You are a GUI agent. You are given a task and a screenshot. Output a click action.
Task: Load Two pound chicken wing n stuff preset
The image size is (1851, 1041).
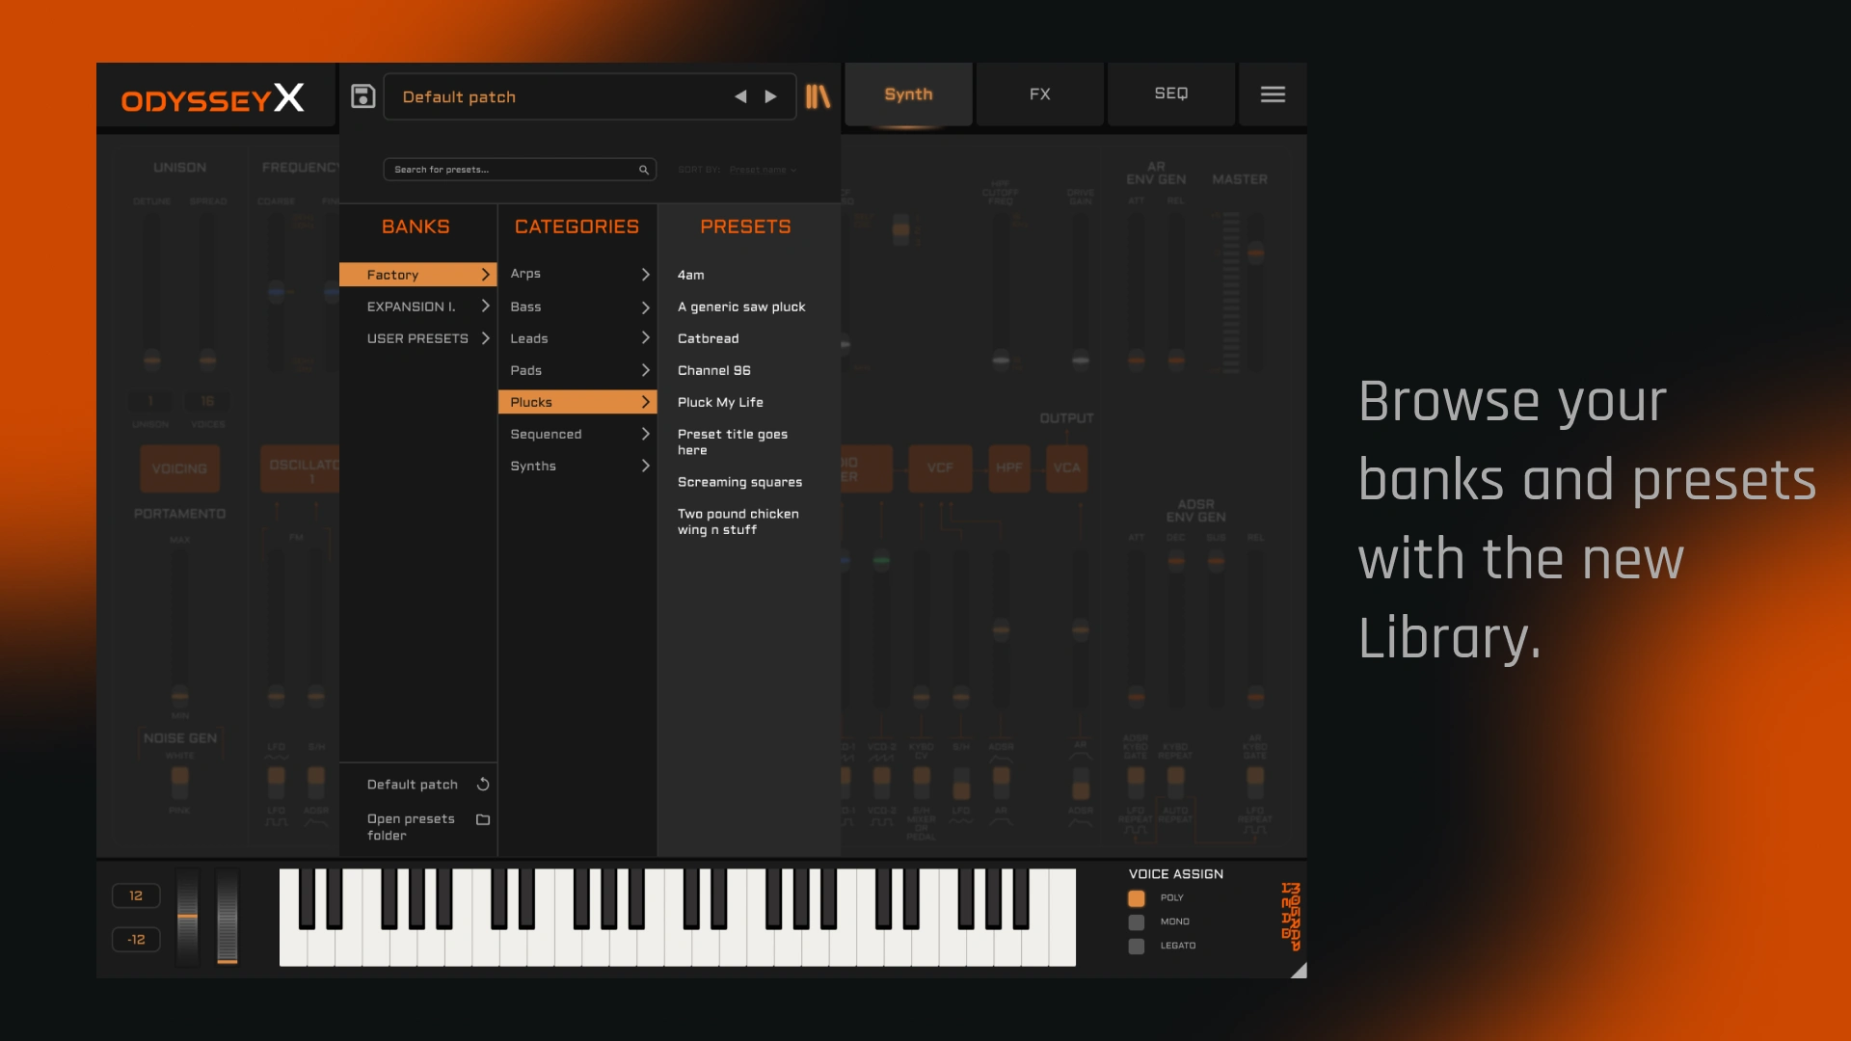(x=738, y=521)
